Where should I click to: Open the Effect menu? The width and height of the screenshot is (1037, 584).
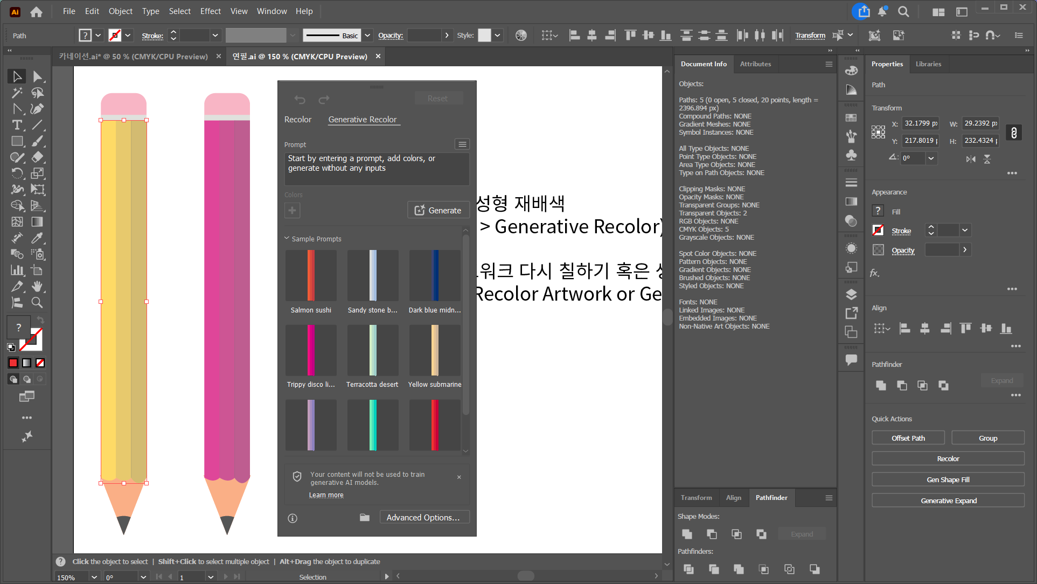click(x=210, y=11)
